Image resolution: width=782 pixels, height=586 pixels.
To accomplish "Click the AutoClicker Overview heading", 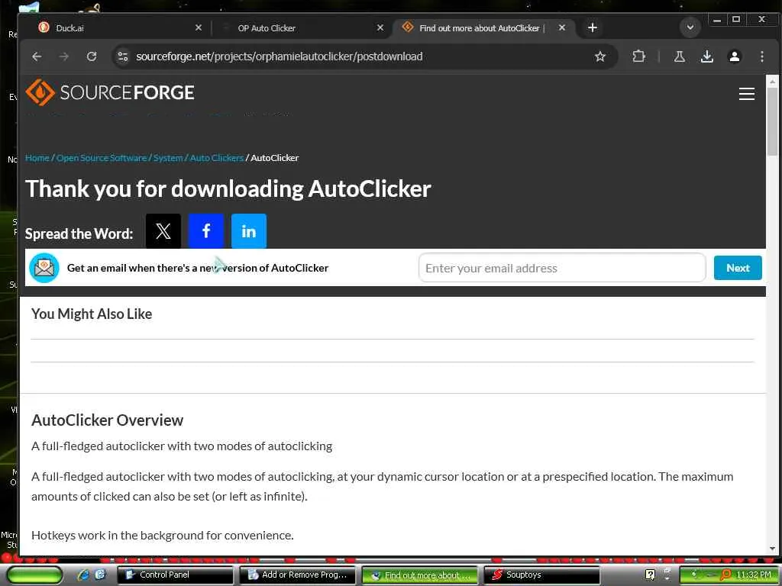I will point(107,420).
